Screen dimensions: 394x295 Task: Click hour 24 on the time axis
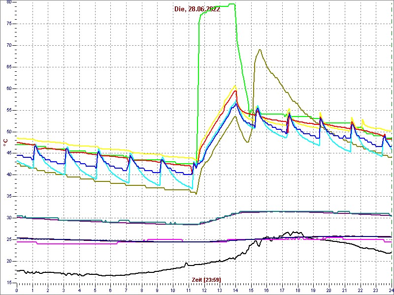coord(391,290)
